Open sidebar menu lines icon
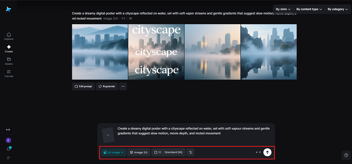The width and height of the screenshot is (352, 164). (9, 158)
